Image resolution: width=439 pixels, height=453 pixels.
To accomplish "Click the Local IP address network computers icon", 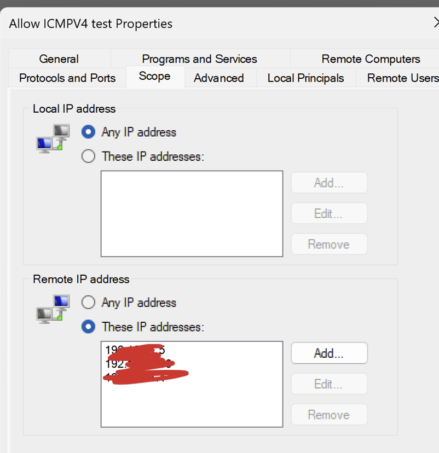I will pos(53,139).
